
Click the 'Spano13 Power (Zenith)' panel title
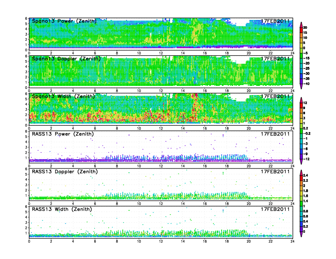64,21
